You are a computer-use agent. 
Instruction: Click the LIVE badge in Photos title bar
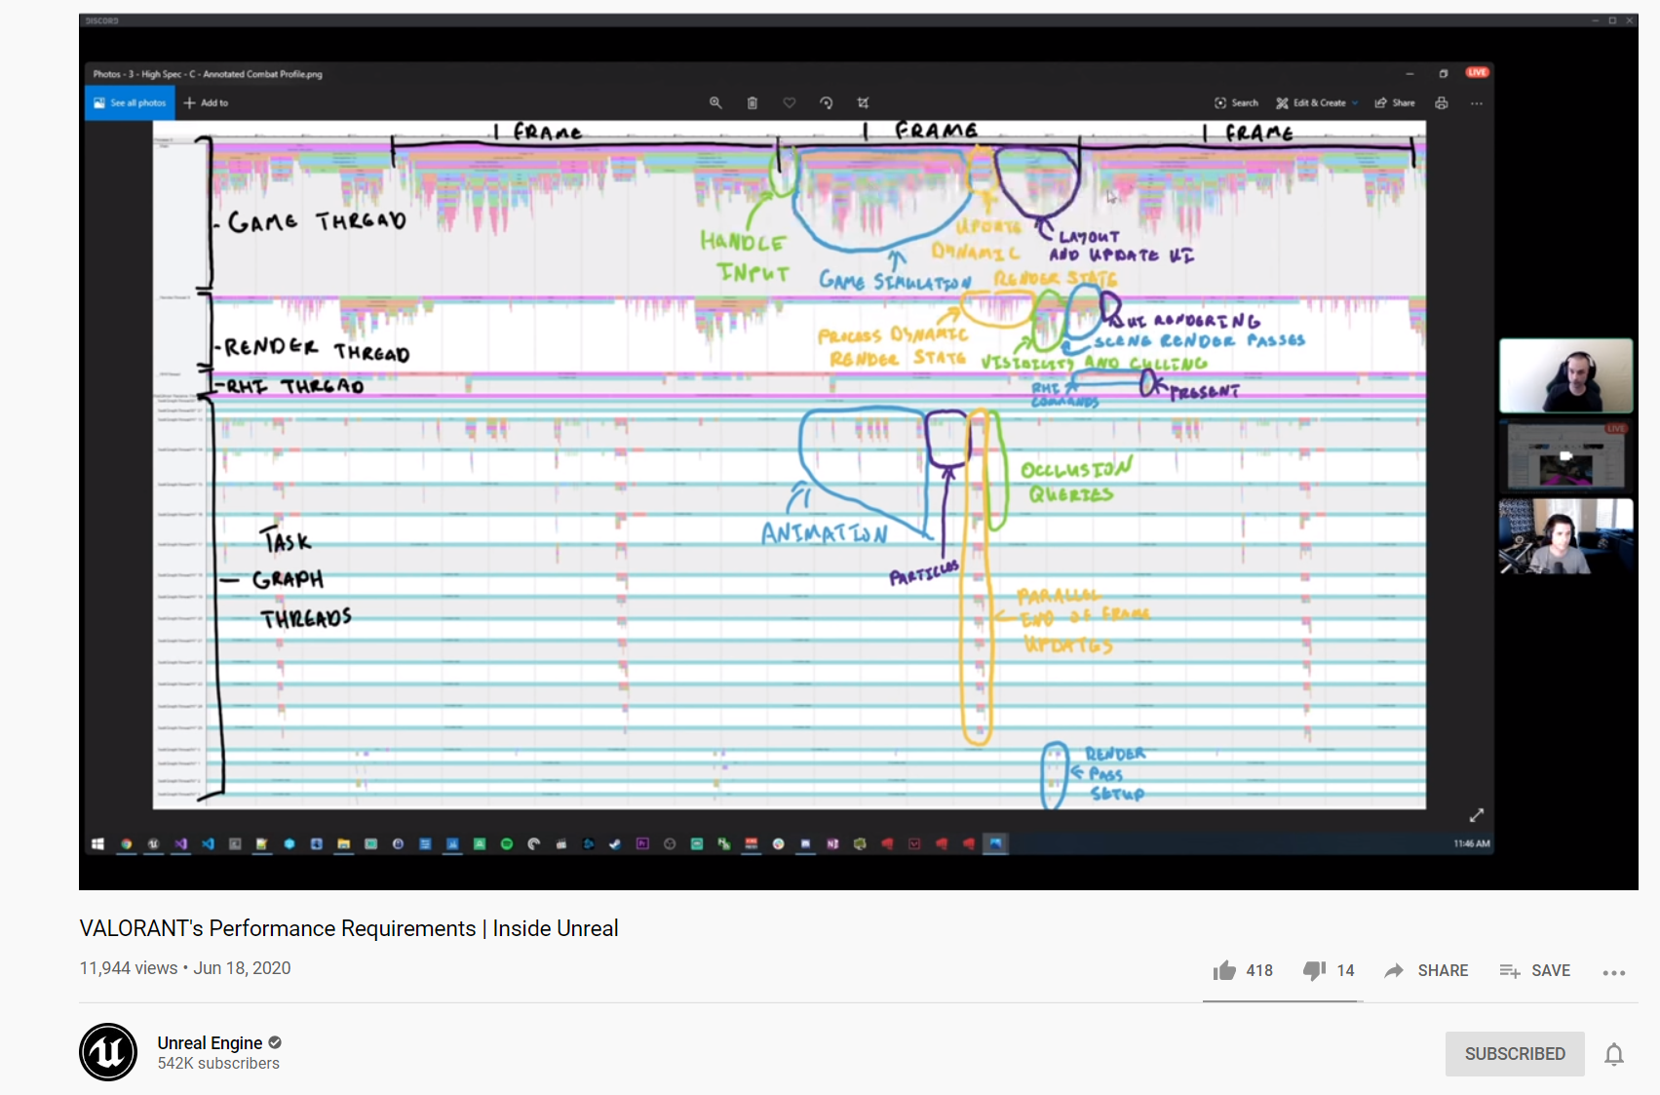(x=1478, y=72)
